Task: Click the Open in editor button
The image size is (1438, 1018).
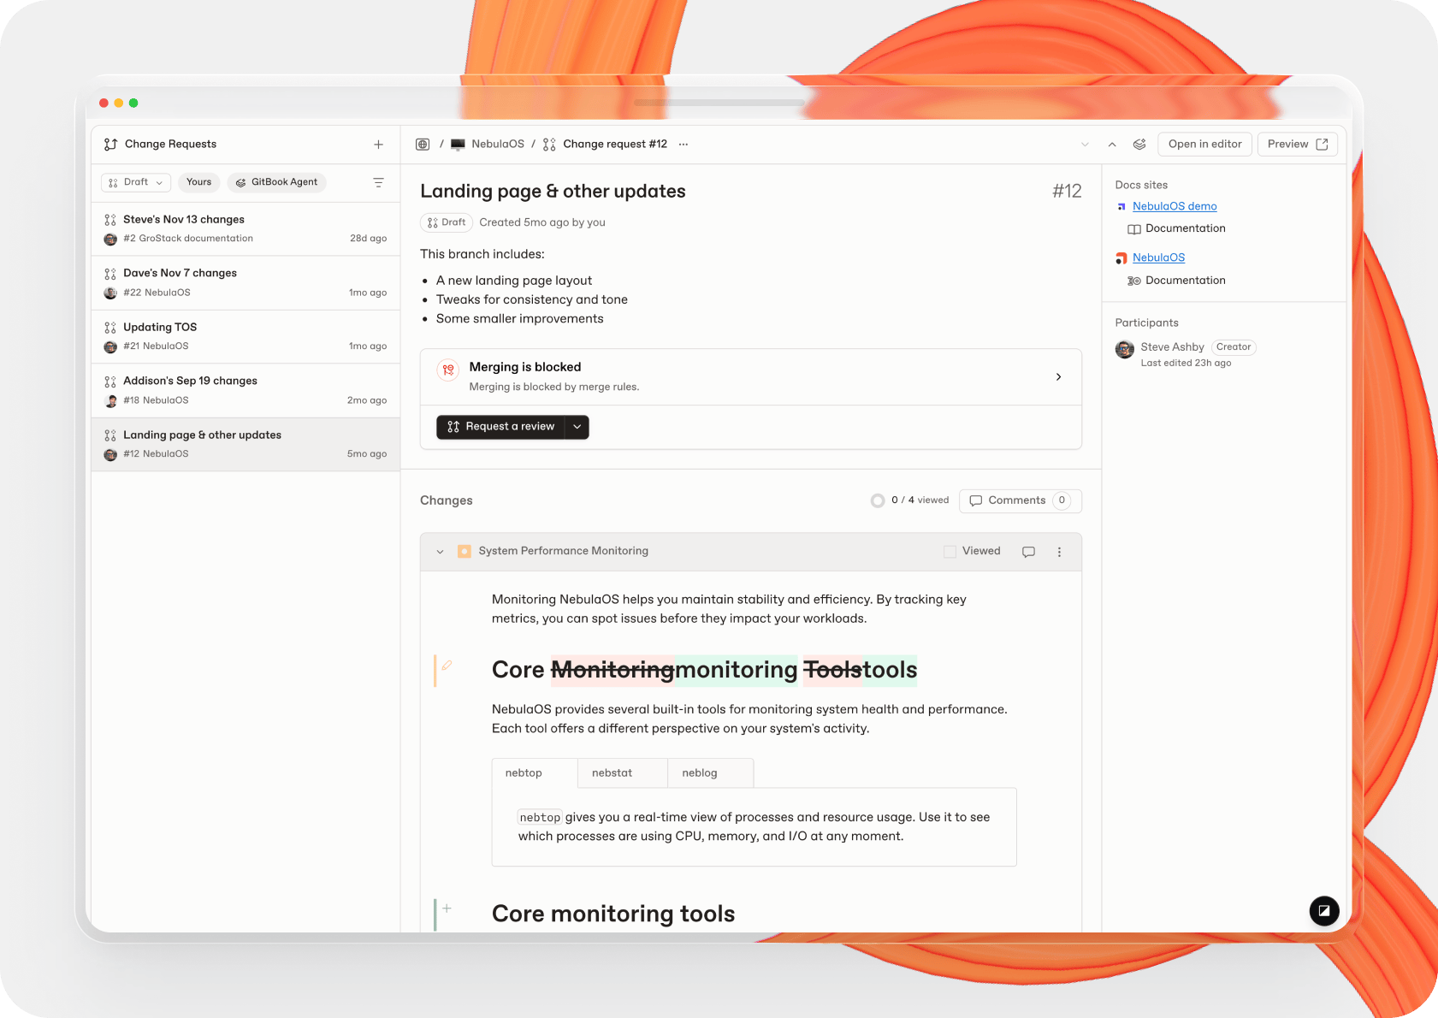Action: click(1204, 144)
